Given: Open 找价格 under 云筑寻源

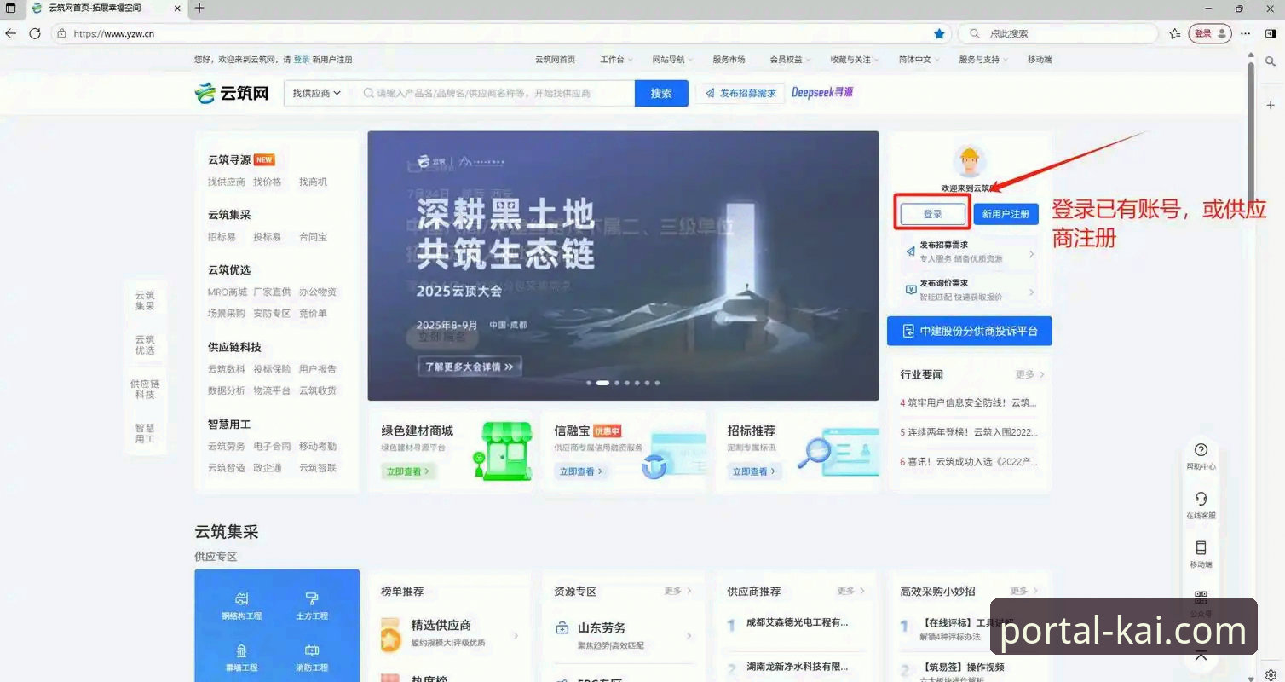Looking at the screenshot, I should [267, 182].
